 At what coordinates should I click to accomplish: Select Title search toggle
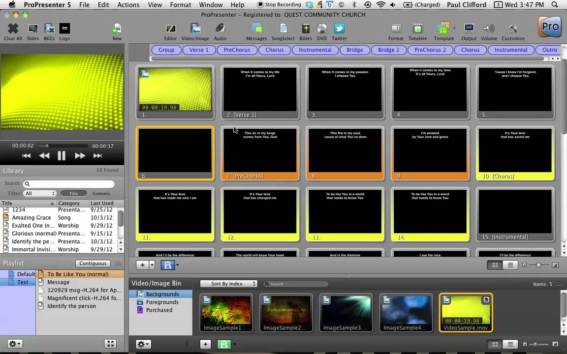[x=73, y=193]
